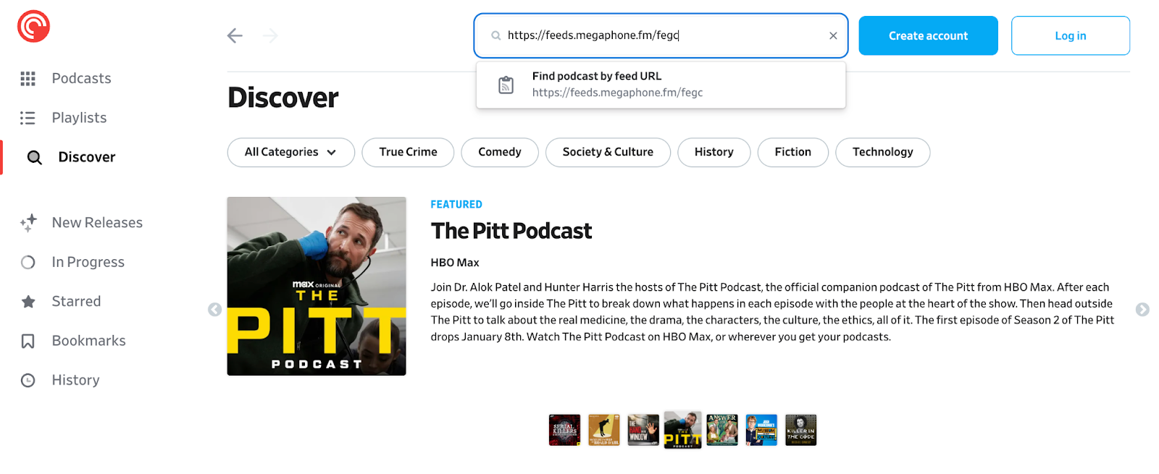Click the FEATURED label
Viewport: 1159px width, 474px height.
coord(456,205)
